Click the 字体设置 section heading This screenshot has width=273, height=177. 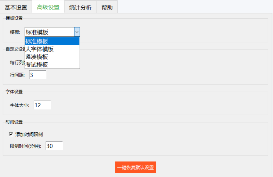point(14,92)
